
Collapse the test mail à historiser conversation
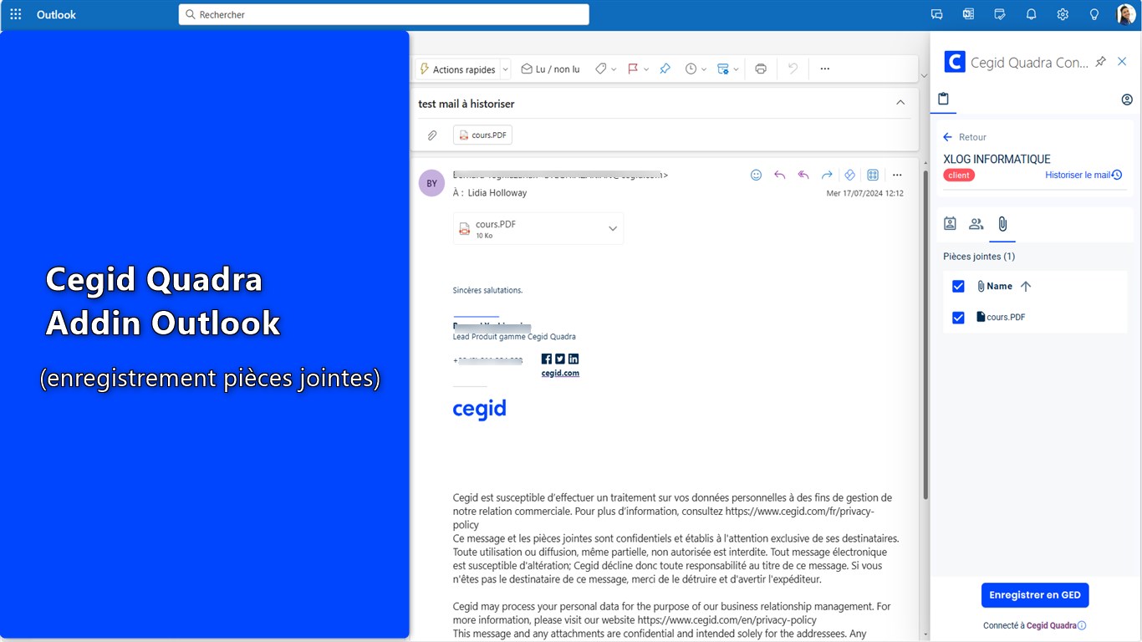(900, 103)
